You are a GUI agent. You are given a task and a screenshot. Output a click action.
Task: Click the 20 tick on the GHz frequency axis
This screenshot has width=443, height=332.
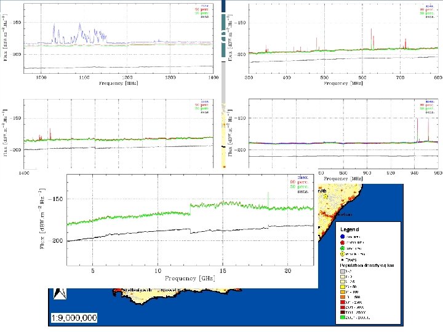click(287, 271)
